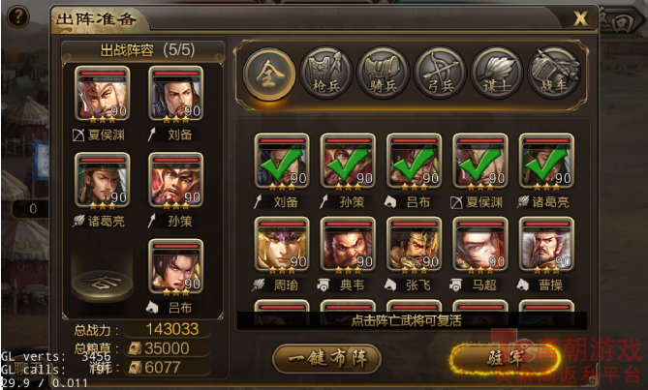
Task: Show all troop types with 全 filter
Action: (269, 74)
